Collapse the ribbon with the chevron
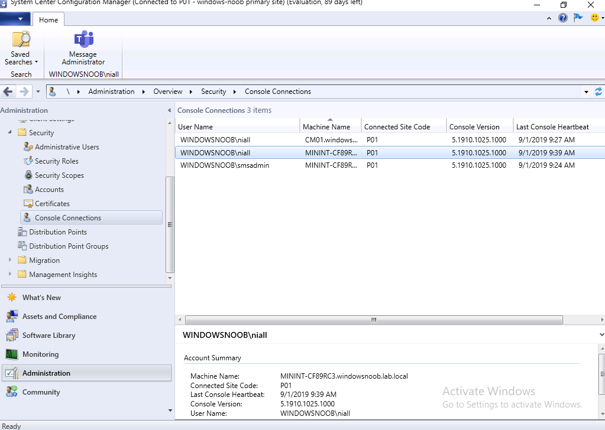Image resolution: width=605 pixels, height=430 pixels. pyautogui.click(x=549, y=18)
